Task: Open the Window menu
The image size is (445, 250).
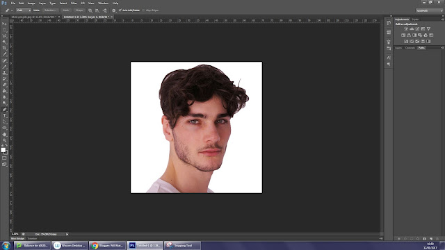Action: [x=103, y=3]
